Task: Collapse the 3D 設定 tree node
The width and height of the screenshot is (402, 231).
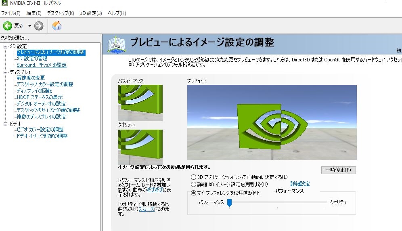Action: pyautogui.click(x=5, y=46)
